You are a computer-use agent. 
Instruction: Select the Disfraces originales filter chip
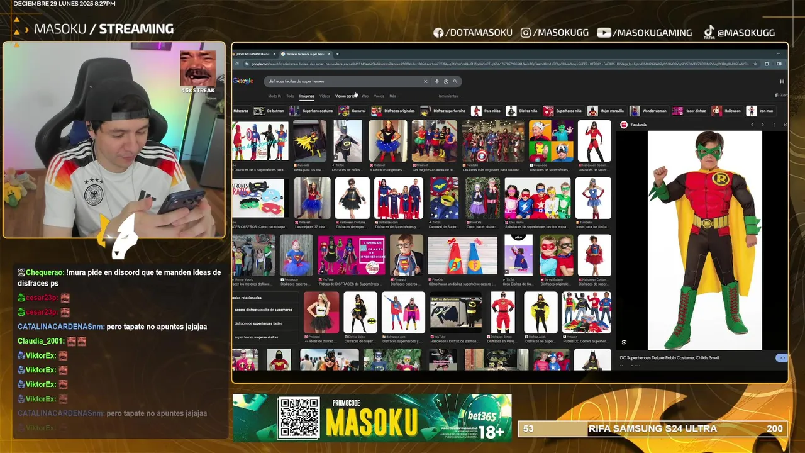tap(393, 111)
